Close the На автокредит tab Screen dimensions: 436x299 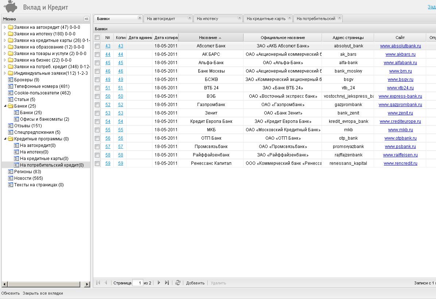pos(190,18)
